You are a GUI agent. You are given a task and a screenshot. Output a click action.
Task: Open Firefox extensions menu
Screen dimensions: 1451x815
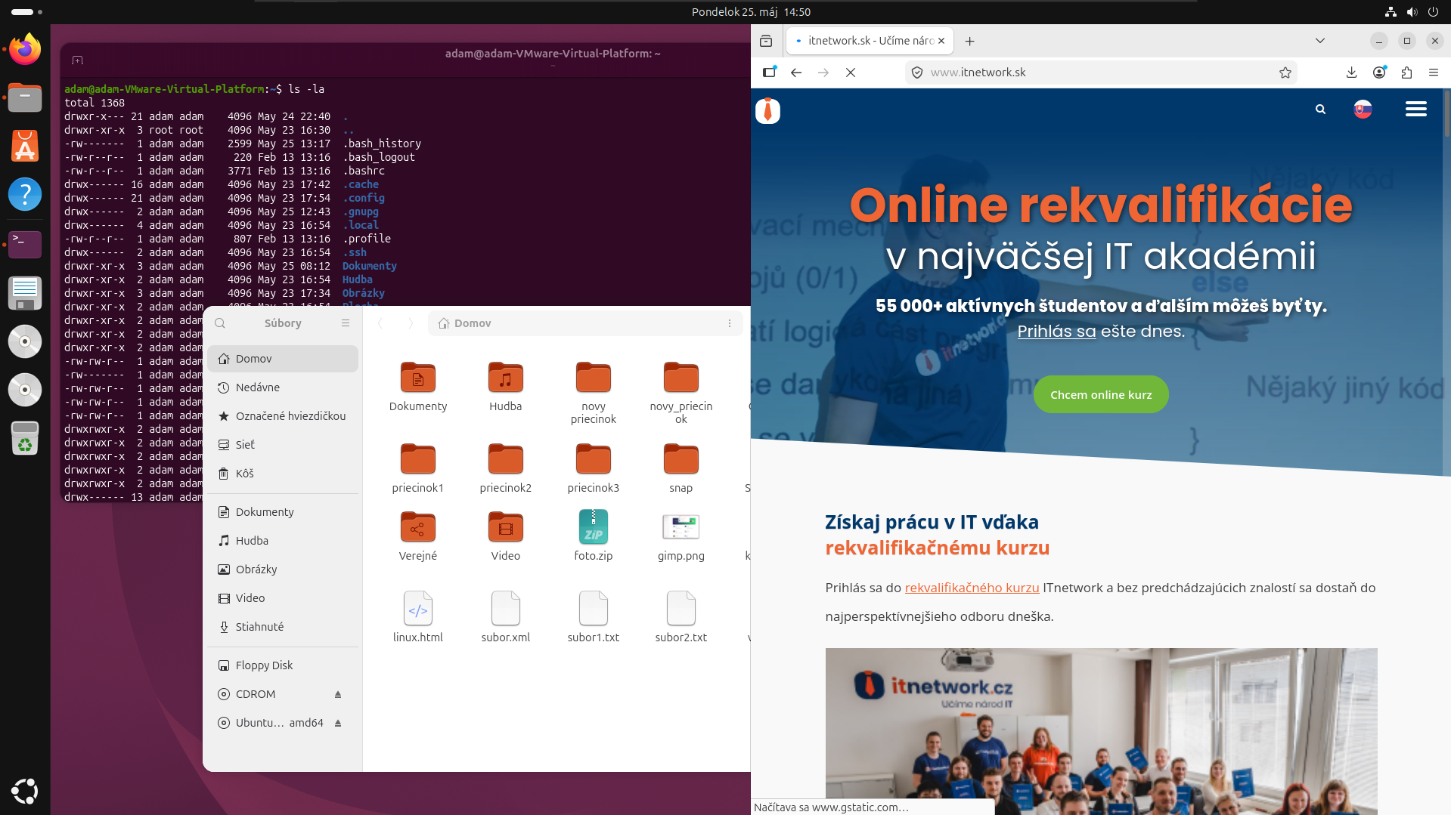1406,73
